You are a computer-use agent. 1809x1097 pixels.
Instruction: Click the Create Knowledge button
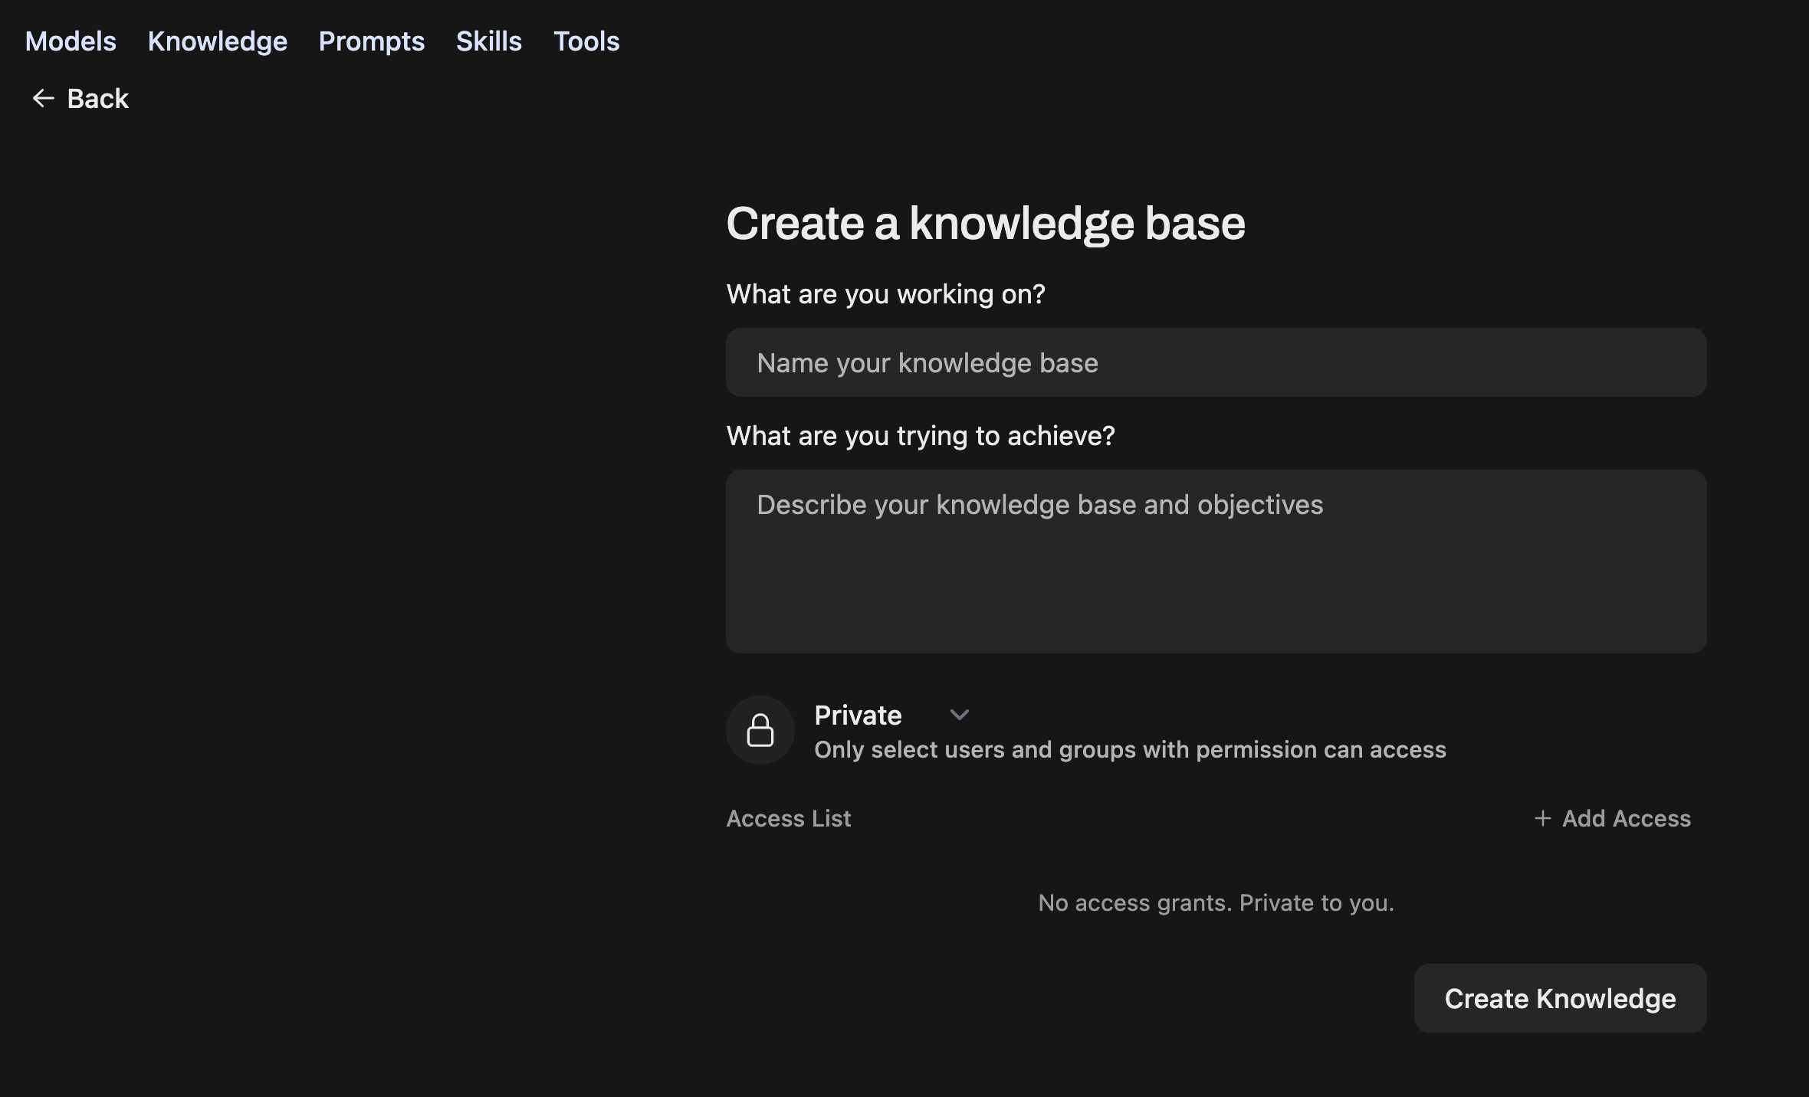point(1559,998)
